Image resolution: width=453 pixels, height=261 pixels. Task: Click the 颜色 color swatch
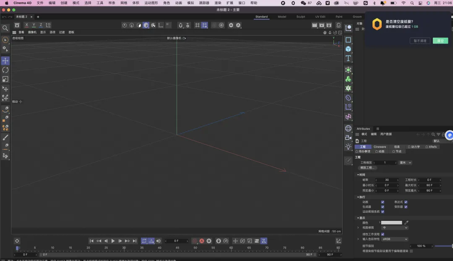[391, 223]
